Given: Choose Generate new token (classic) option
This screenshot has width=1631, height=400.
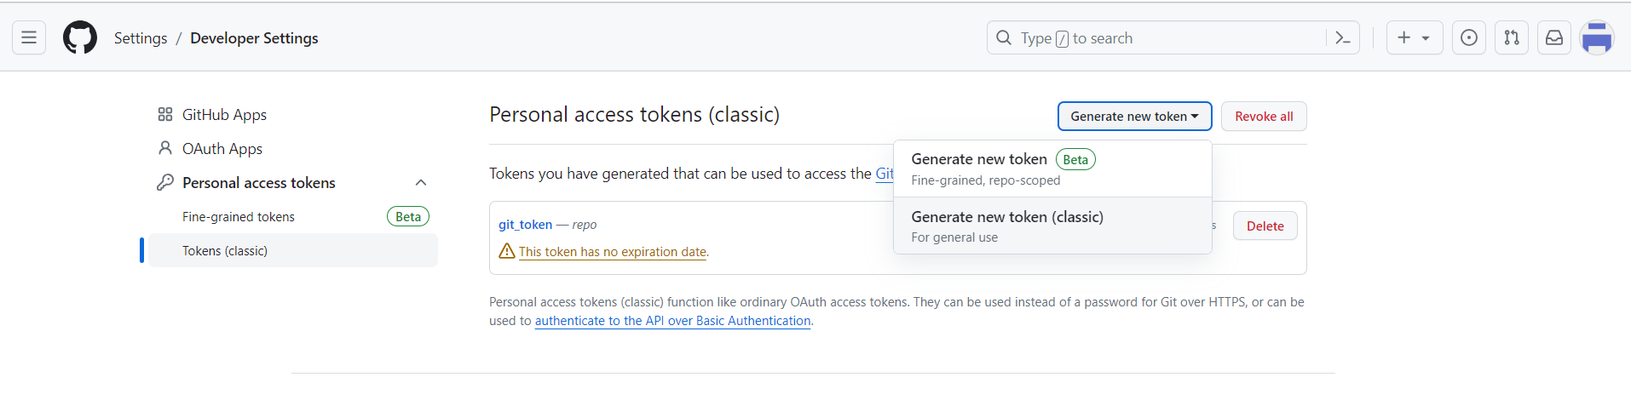Looking at the screenshot, I should [1052, 226].
